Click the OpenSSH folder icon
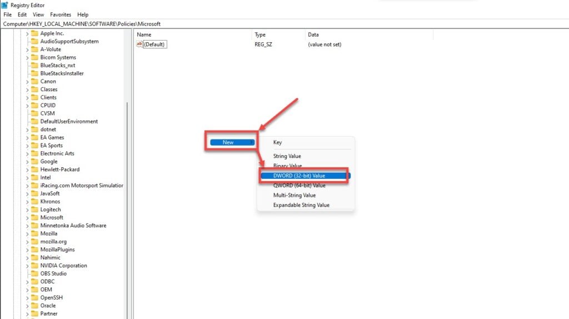This screenshot has width=569, height=319. pos(34,297)
